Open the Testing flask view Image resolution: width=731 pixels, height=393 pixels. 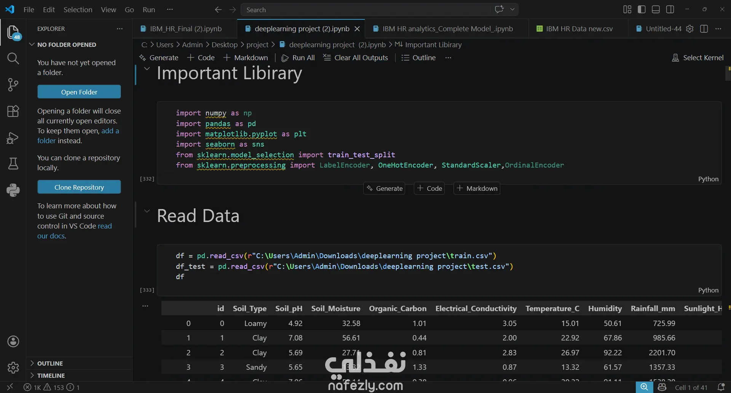(x=13, y=164)
